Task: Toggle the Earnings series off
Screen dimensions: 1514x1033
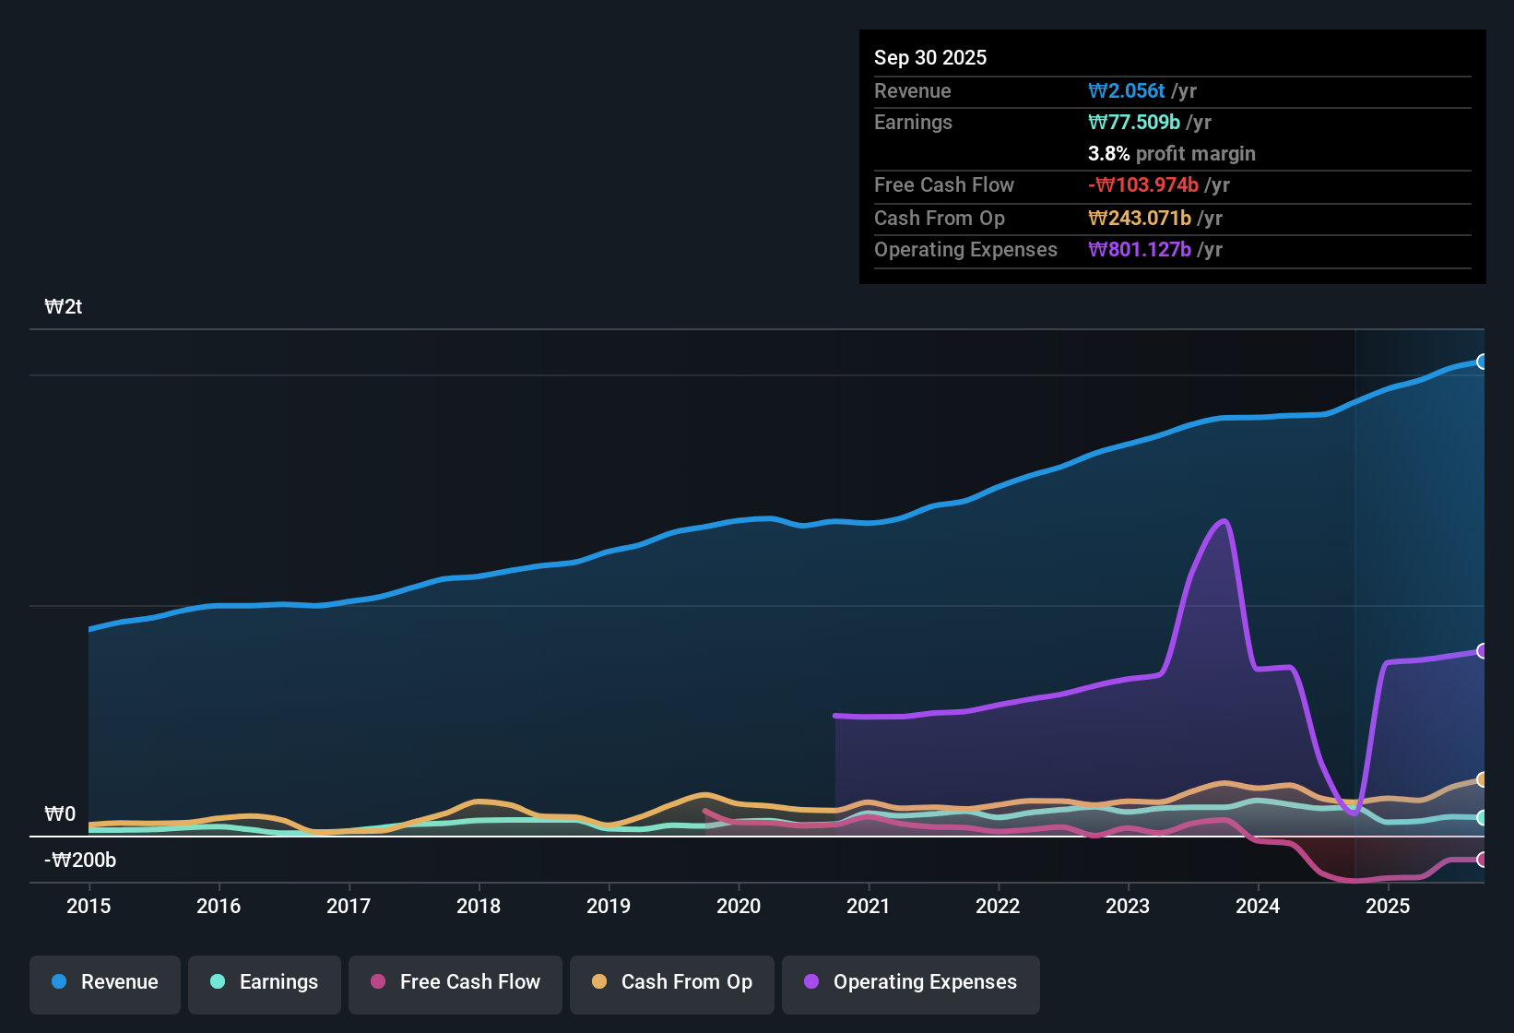Action: 265,982
